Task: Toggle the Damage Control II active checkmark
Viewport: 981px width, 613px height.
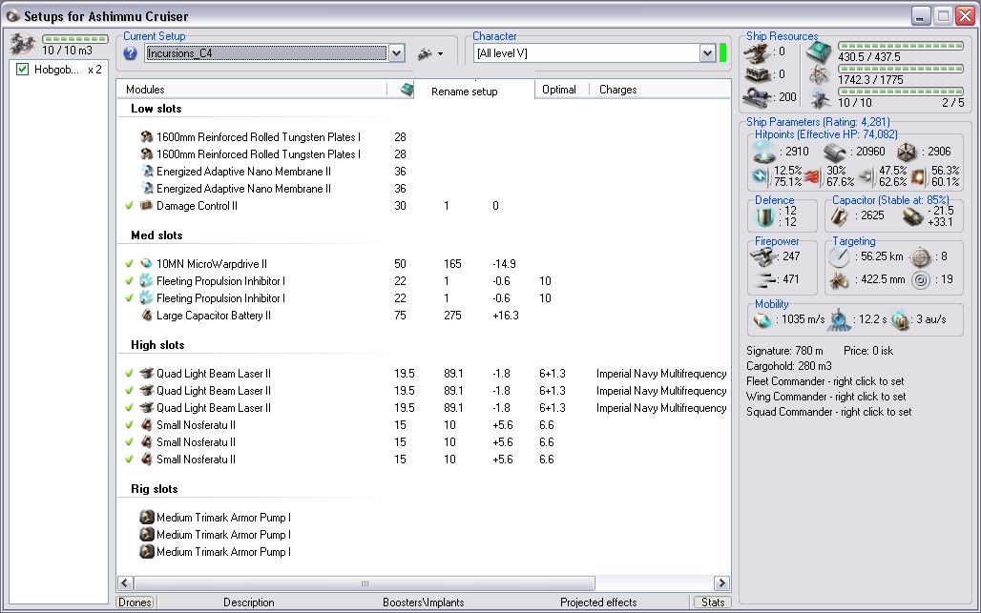Action: pyautogui.click(x=130, y=205)
